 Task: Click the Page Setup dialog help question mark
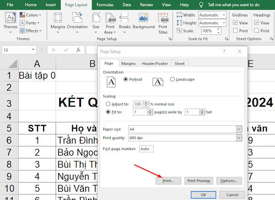[224, 51]
